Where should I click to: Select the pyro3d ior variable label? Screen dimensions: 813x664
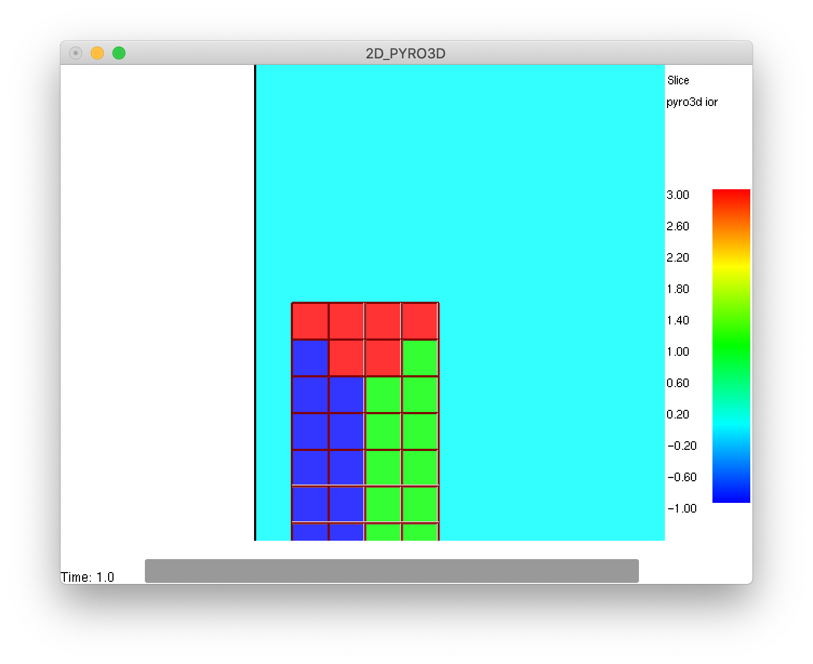click(x=692, y=102)
